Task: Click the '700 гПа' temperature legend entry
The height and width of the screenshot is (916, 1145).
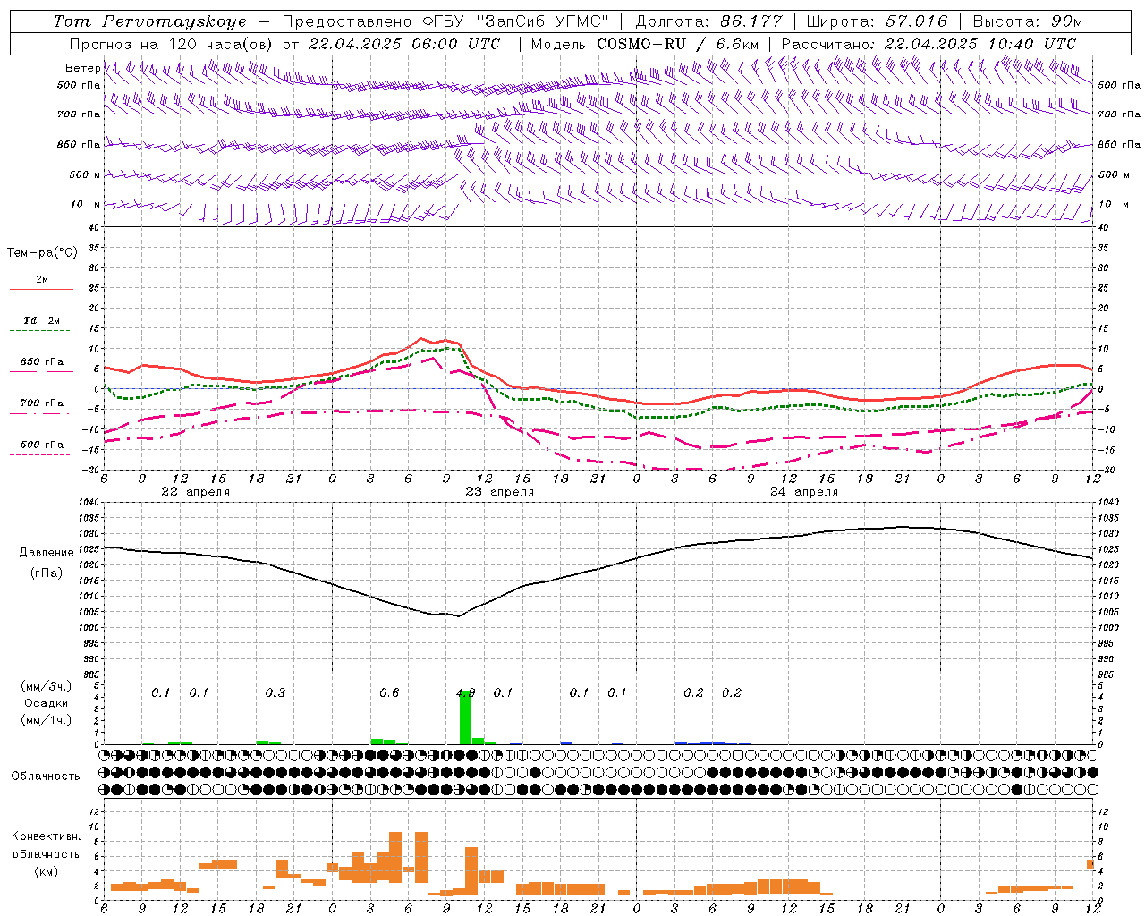Action: coord(42,403)
